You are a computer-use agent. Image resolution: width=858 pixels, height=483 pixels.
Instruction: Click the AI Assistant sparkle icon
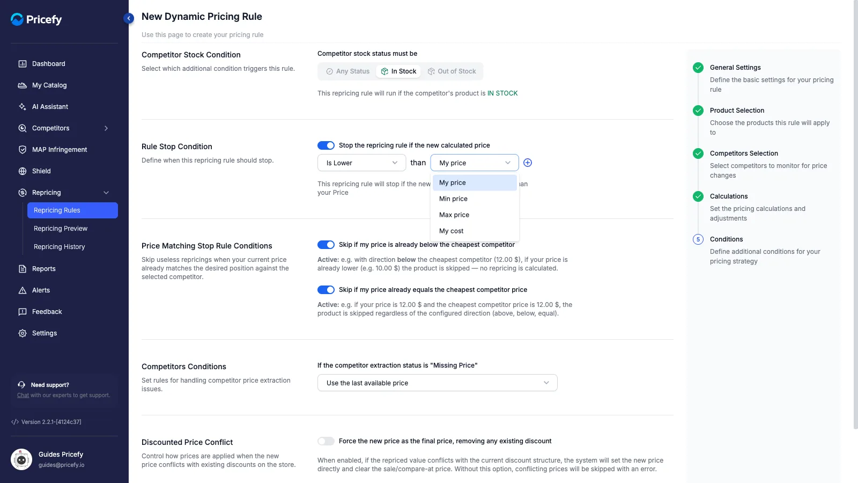point(23,107)
